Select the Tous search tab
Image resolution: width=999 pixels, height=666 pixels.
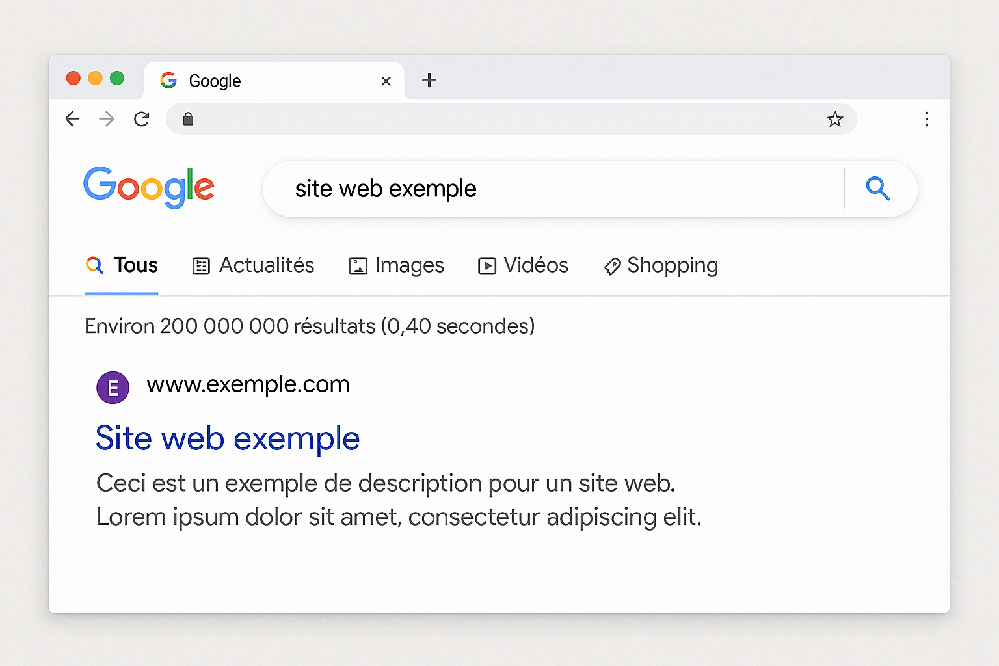[122, 265]
